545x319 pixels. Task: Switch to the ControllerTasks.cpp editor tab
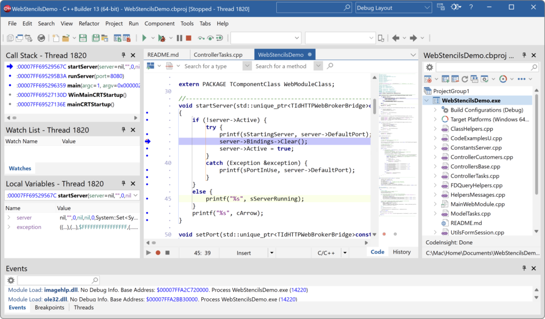click(218, 55)
